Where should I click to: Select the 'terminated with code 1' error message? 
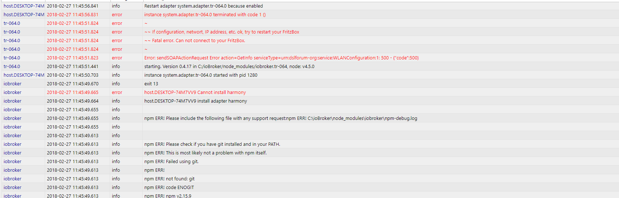205,15
